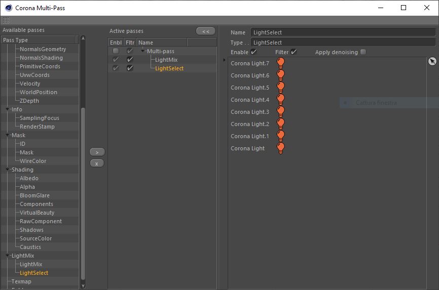This screenshot has height=290, width=439.
Task: Toggle Enbl checkbox for LightSelect pass
Action: pyautogui.click(x=116, y=68)
